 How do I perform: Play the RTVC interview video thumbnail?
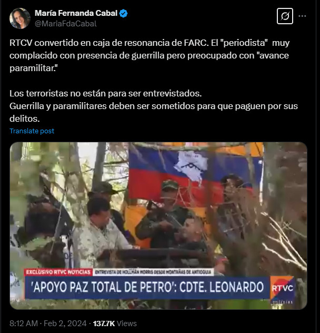(x=158, y=226)
